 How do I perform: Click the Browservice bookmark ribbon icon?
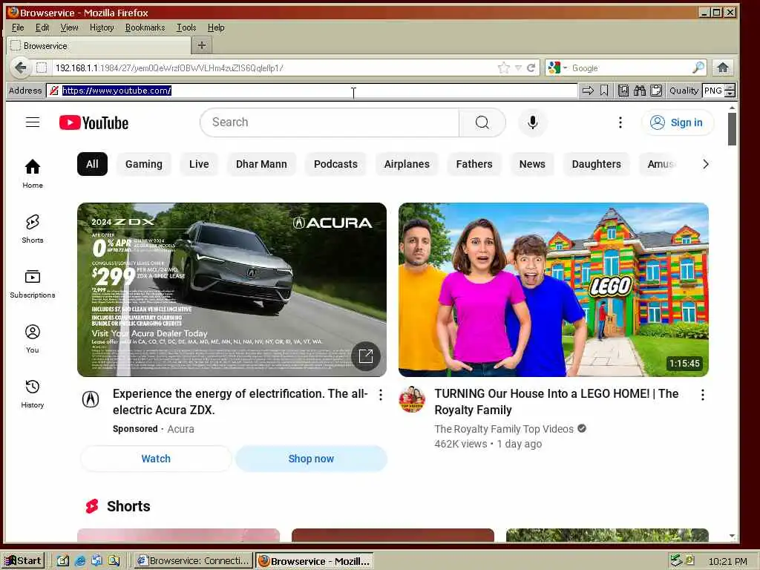tap(604, 91)
